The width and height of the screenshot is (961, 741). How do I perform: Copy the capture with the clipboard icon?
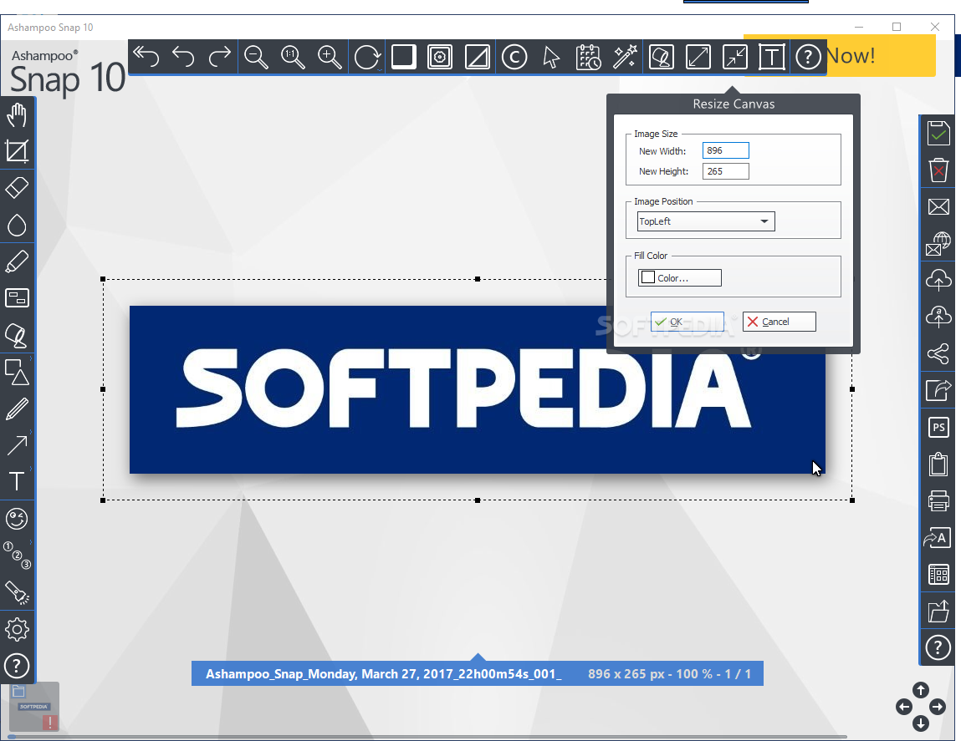coord(938,464)
